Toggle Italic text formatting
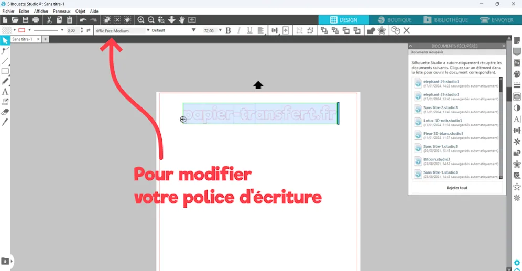The width and height of the screenshot is (522, 271). click(x=238, y=30)
